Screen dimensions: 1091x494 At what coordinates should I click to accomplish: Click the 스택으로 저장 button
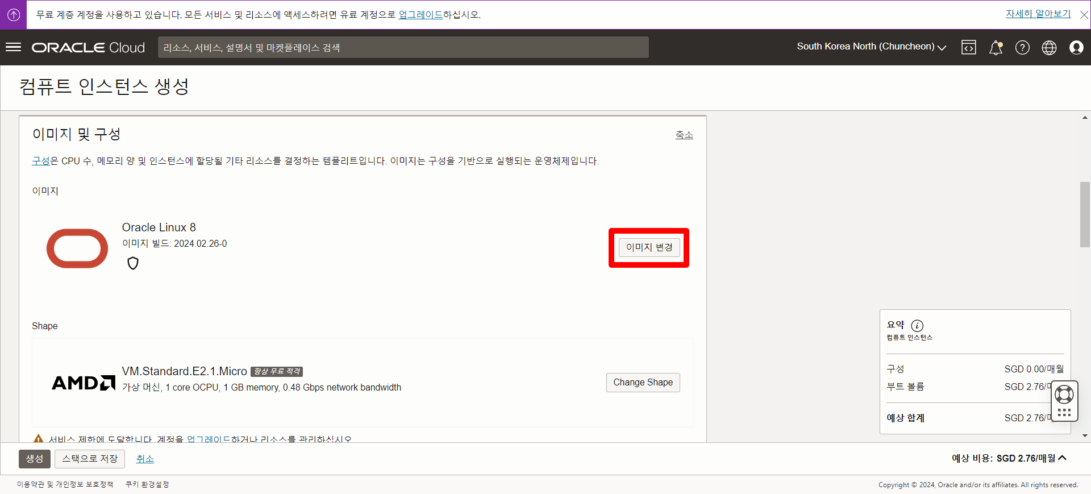pyautogui.click(x=90, y=459)
